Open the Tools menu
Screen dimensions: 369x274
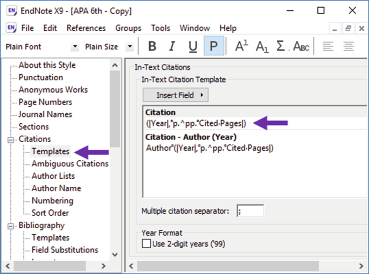(x=161, y=28)
